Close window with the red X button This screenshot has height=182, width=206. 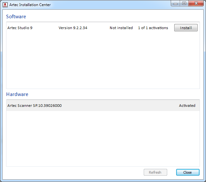pyautogui.click(x=196, y=4)
